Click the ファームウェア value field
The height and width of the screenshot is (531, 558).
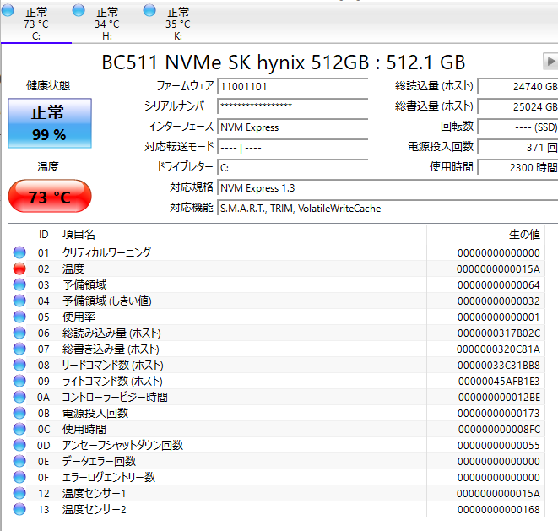coord(292,86)
